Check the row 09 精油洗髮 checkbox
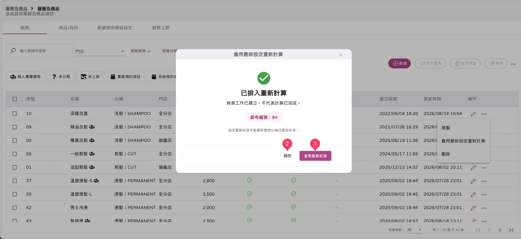Image resolution: width=521 pixels, height=239 pixels. 15,127
